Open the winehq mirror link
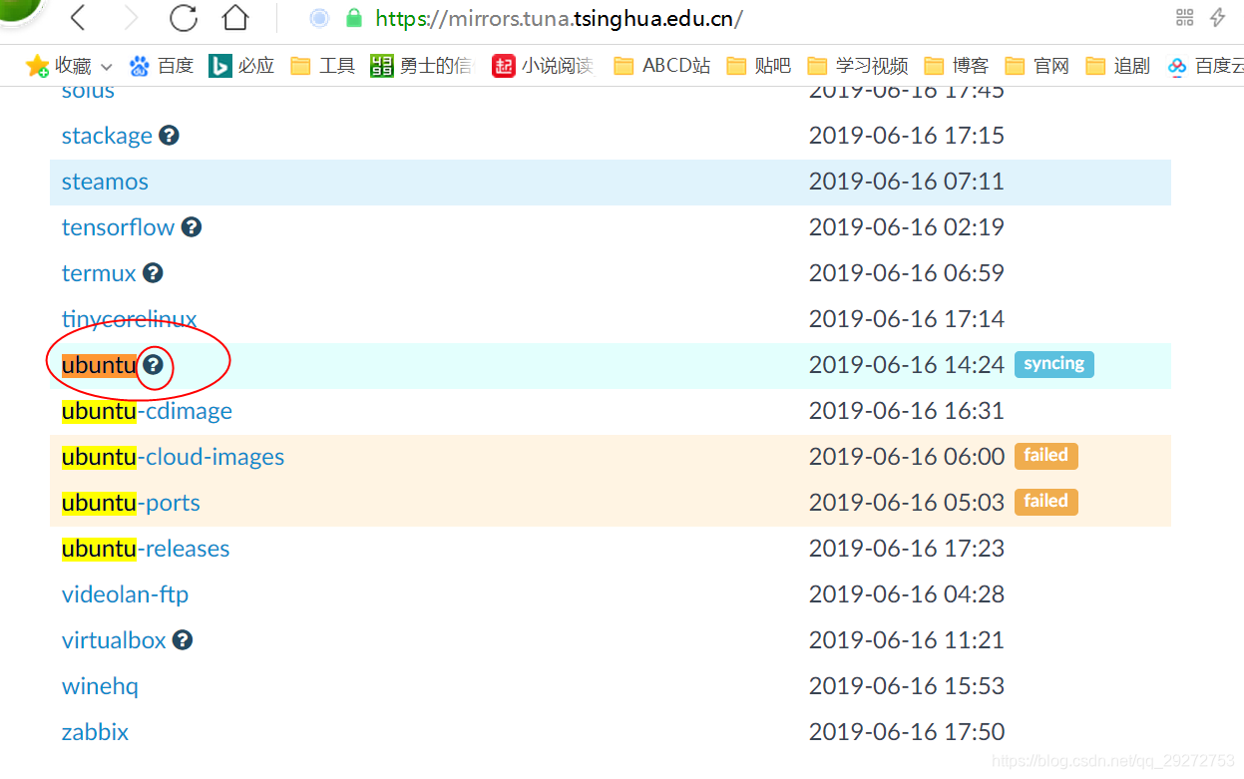Viewport: 1244px width, 779px height. click(100, 686)
